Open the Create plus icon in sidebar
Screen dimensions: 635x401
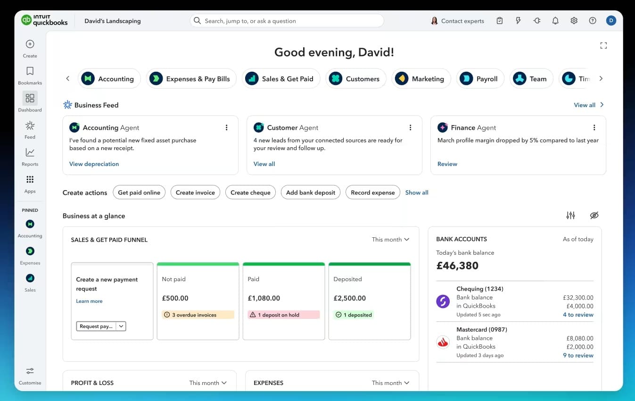(30, 44)
